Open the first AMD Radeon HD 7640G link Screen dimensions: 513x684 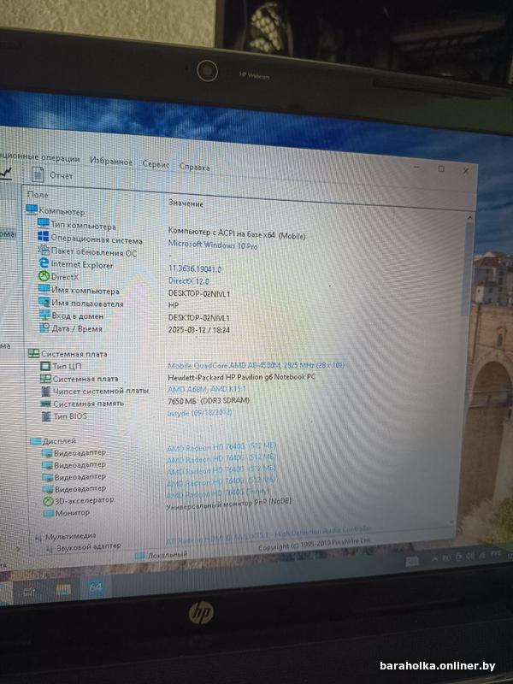click(x=221, y=446)
